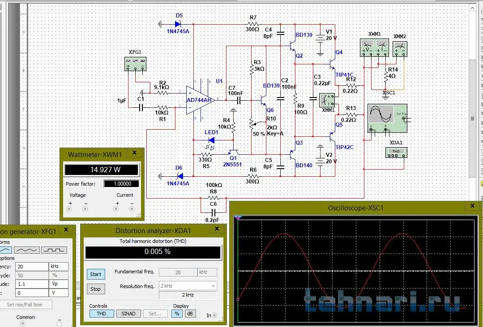483x327 pixels.
Task: Click the wattmeter Voltage plus terminal
Action: coord(69,209)
